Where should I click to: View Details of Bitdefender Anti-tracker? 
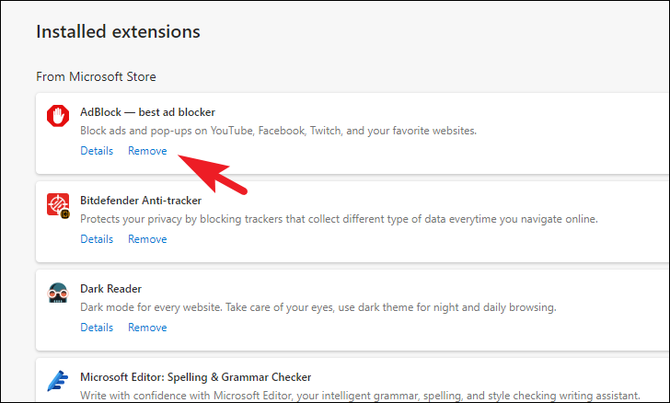[97, 239]
